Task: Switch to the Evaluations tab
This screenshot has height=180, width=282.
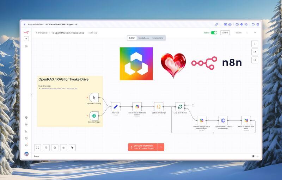Action: (158, 38)
